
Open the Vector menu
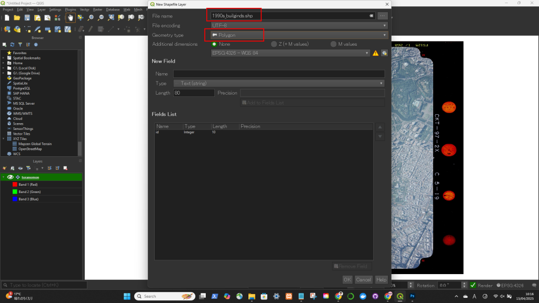tap(84, 9)
